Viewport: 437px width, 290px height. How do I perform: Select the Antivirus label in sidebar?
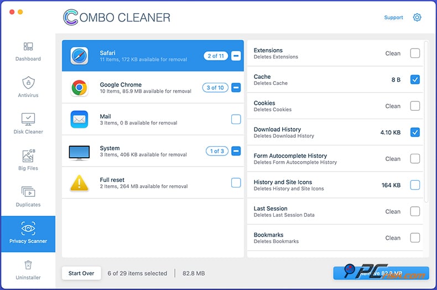point(28,95)
